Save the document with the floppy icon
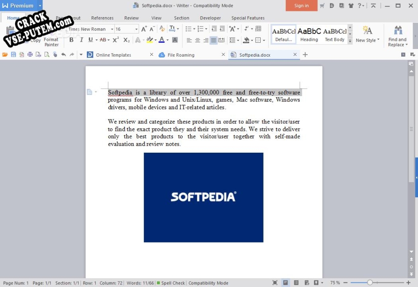The width and height of the screenshot is (418, 287). pyautogui.click(x=13, y=55)
